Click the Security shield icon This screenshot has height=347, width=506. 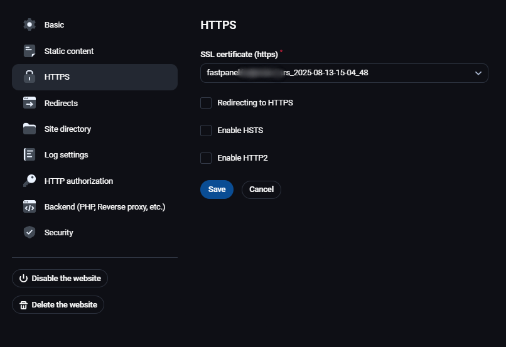click(x=30, y=232)
